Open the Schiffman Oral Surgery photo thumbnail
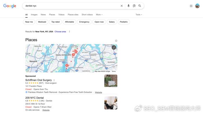The width and height of the screenshot is (203, 114). (x=111, y=81)
